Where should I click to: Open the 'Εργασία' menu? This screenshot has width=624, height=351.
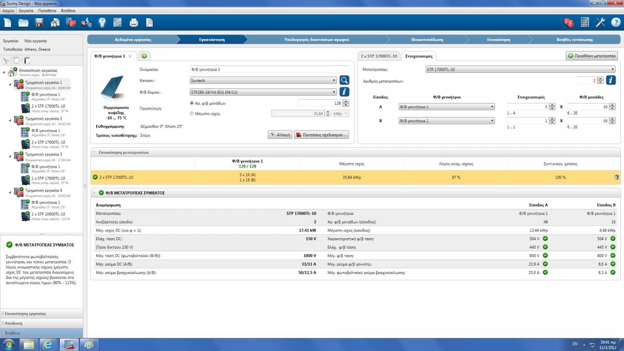pos(26,10)
